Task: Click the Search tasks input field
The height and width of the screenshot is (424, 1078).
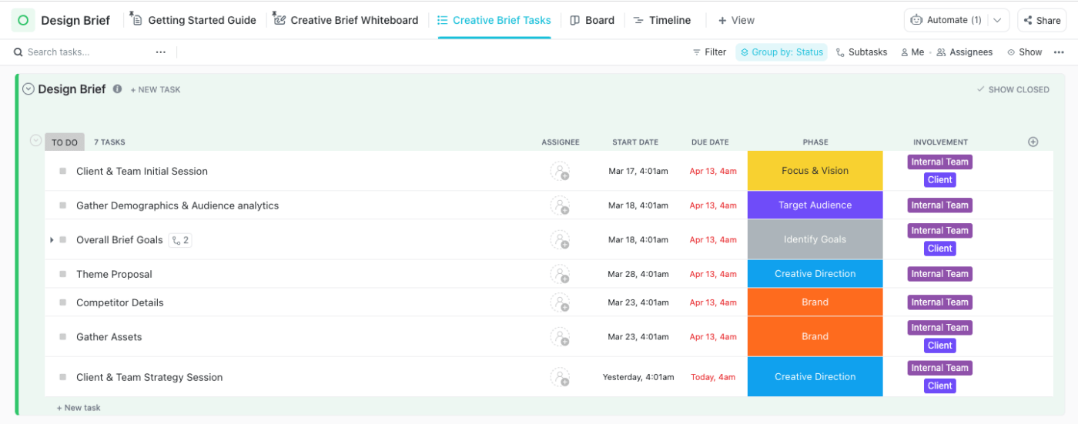Action: pyautogui.click(x=85, y=52)
